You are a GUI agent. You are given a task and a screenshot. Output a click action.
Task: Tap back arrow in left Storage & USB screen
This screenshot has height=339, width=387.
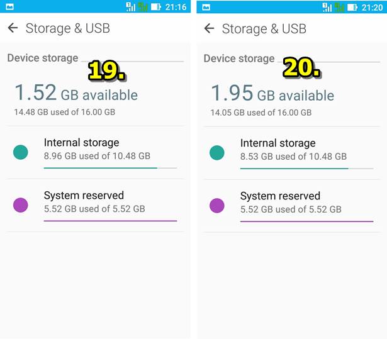(x=13, y=28)
